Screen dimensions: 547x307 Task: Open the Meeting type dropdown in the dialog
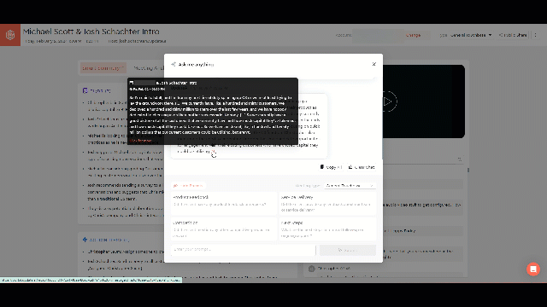pos(350,186)
